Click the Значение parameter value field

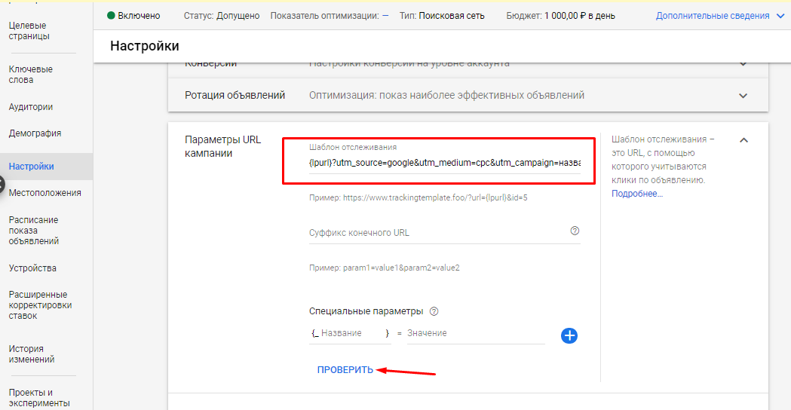point(475,333)
